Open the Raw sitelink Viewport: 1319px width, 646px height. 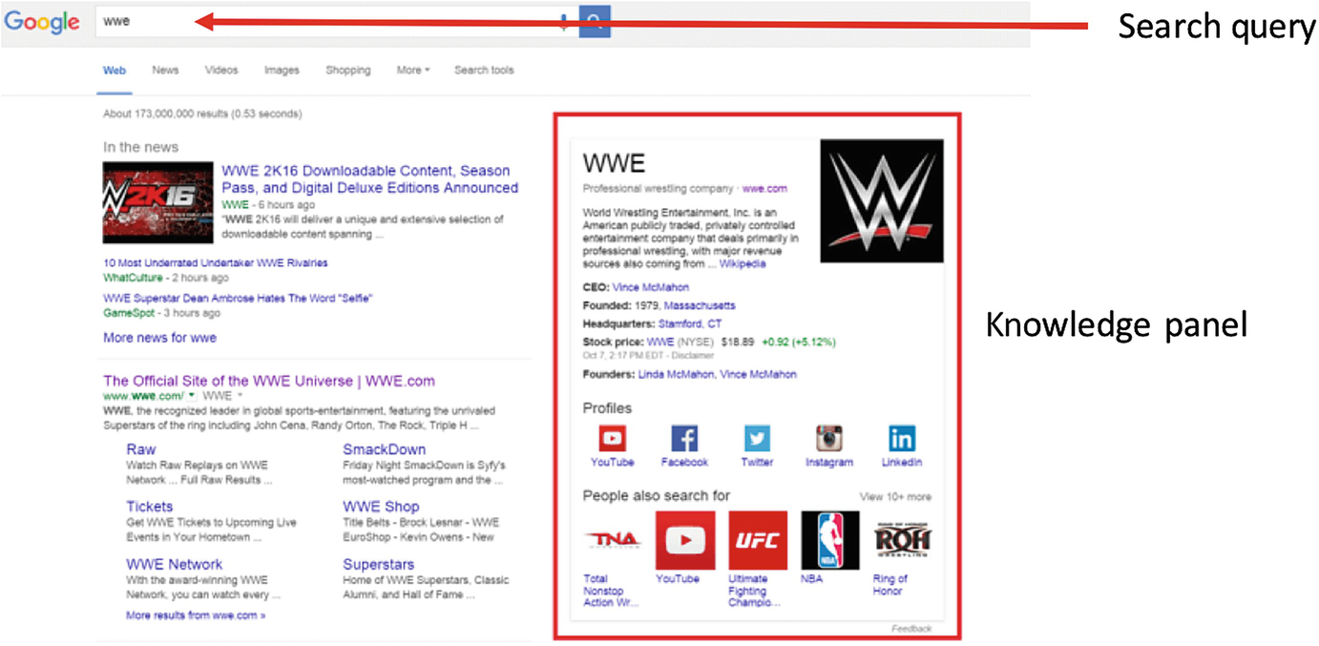coord(141,449)
